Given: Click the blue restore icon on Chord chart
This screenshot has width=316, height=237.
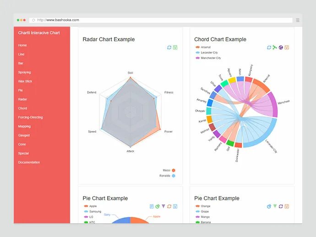Looking at the screenshot, I should (x=269, y=47).
